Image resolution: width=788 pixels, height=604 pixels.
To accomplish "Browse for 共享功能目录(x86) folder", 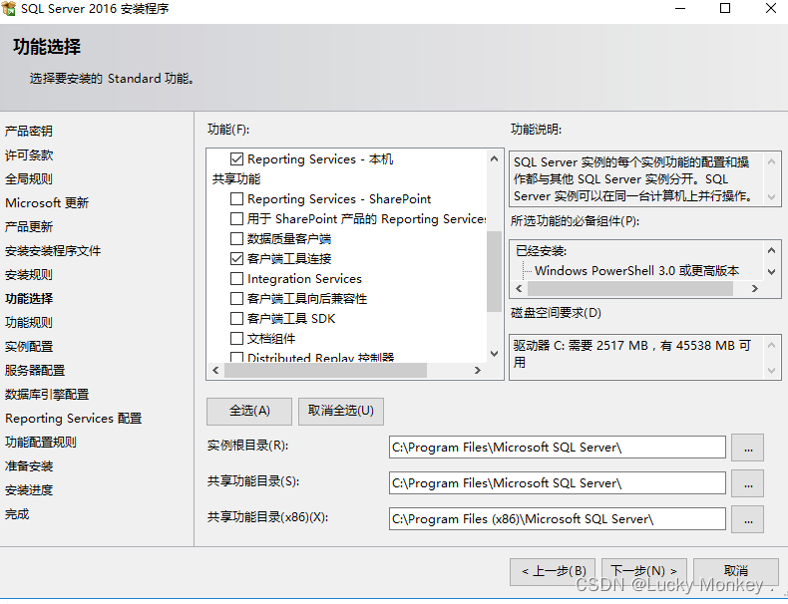I will 748,519.
